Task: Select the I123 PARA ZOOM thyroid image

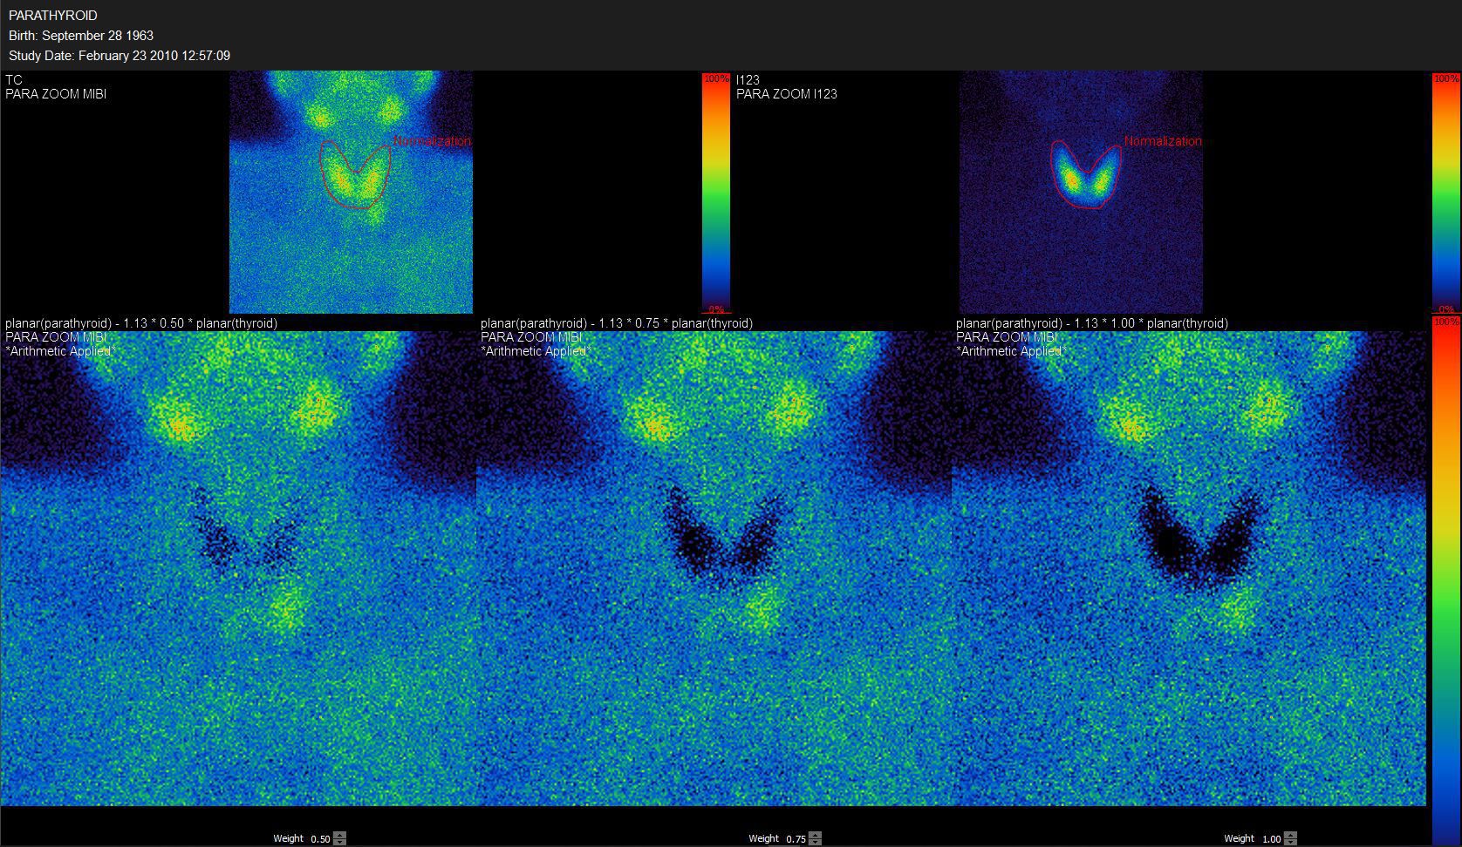Action: click(1080, 253)
